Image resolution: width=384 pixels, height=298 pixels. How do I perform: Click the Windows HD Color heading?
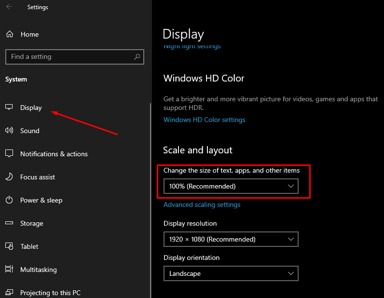[204, 78]
